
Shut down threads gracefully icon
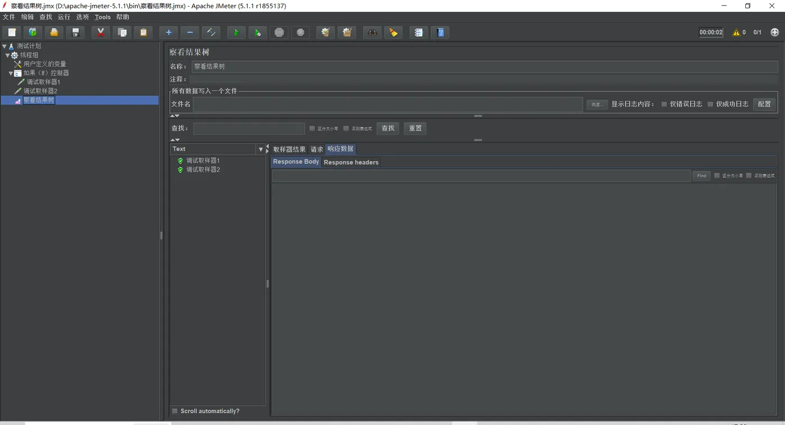[301, 33]
